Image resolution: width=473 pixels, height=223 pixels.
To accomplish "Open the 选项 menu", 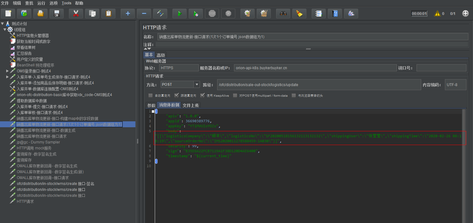I will (x=53, y=3).
